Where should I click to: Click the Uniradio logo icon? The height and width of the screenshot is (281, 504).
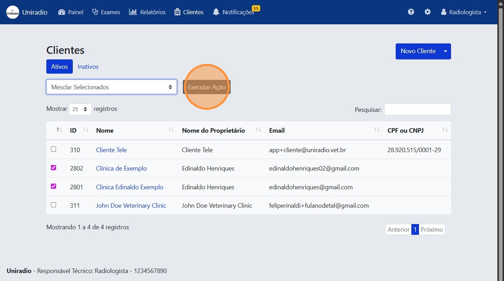point(13,12)
